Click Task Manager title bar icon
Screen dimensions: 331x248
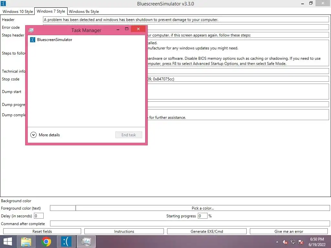pyautogui.click(x=31, y=30)
